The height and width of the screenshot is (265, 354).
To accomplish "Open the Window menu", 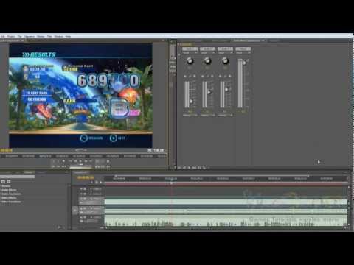I will pyautogui.click(x=59, y=36).
